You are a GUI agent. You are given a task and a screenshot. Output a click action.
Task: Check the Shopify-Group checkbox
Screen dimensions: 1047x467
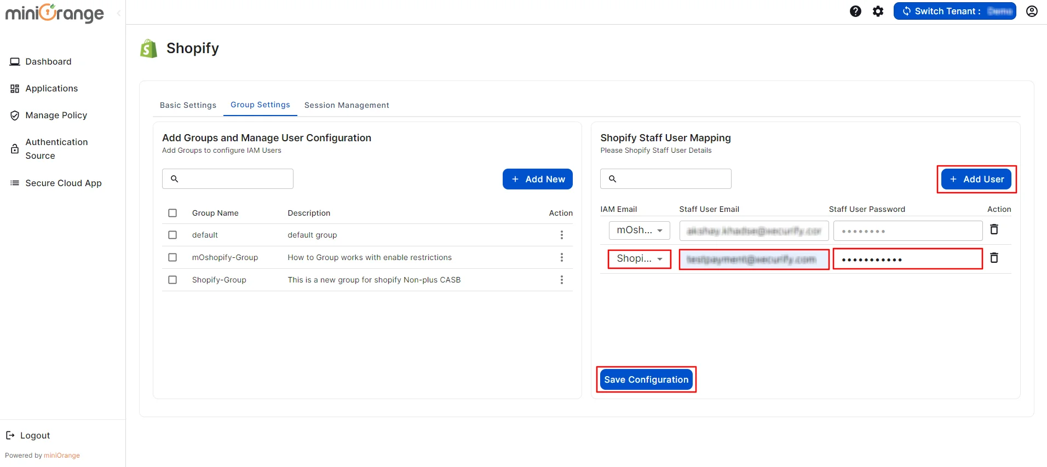click(172, 280)
